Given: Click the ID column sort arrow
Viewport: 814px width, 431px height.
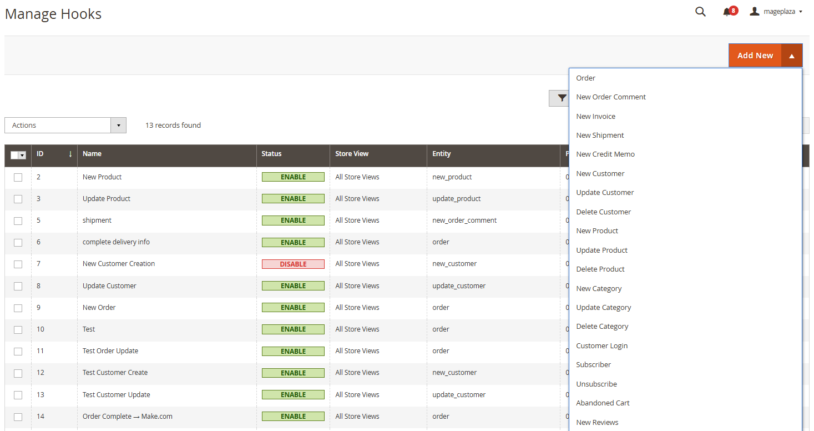Looking at the screenshot, I should (70, 154).
